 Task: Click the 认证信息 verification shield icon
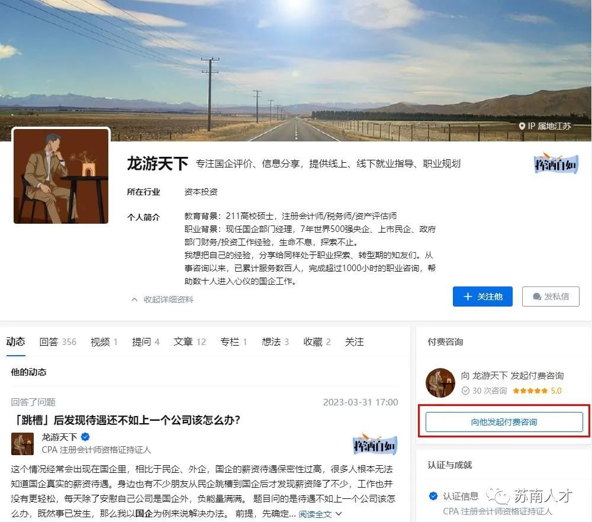[x=433, y=495]
